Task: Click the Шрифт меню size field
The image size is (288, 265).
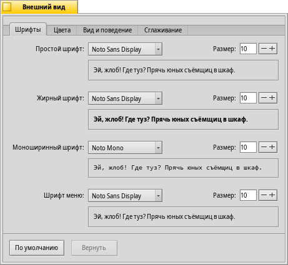Action: point(248,195)
